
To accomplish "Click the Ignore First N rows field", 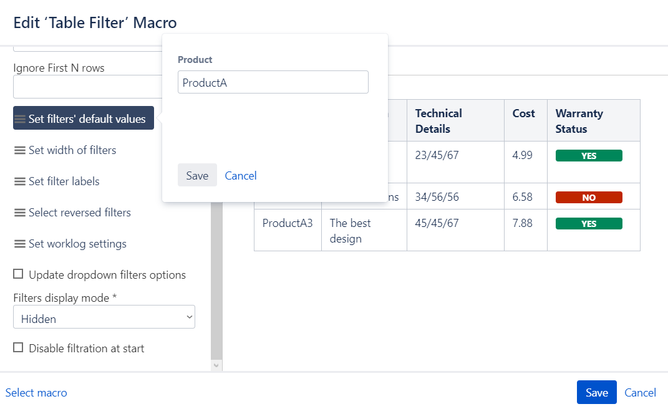I will pyautogui.click(x=87, y=87).
